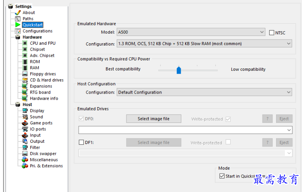Image resolution: width=302 pixels, height=192 pixels.
Task: Click the Hardware info icon
Action: click(x=25, y=98)
